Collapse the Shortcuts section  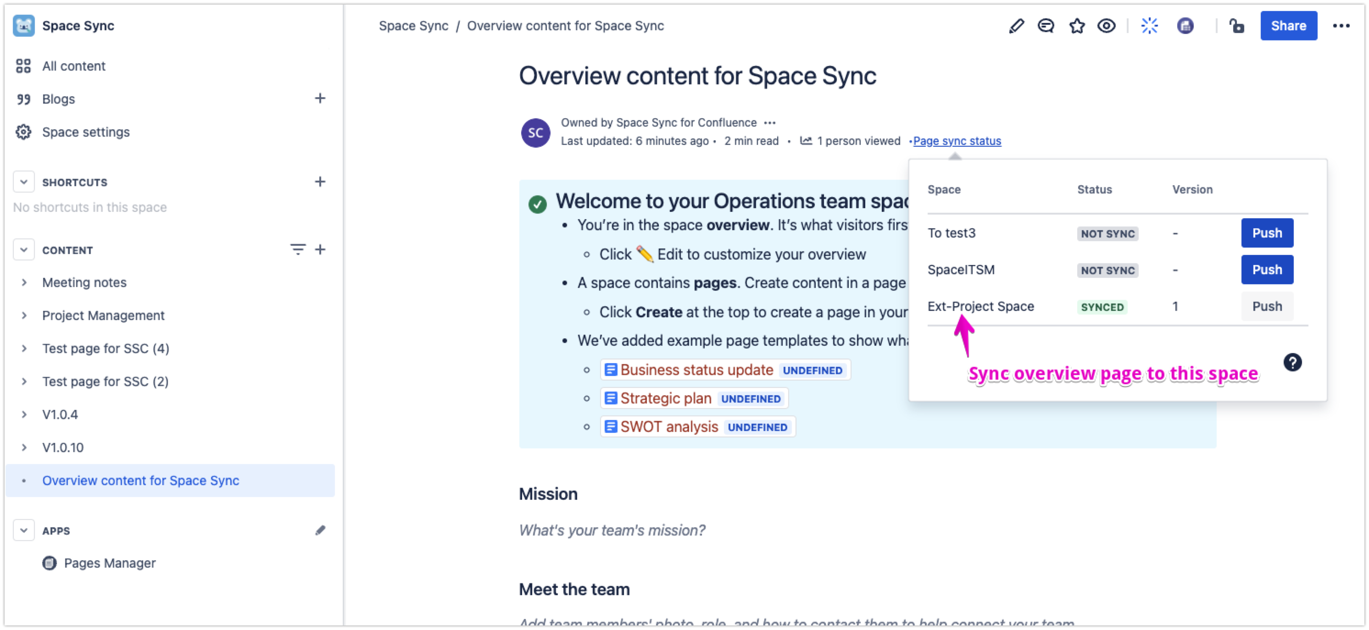(23, 182)
